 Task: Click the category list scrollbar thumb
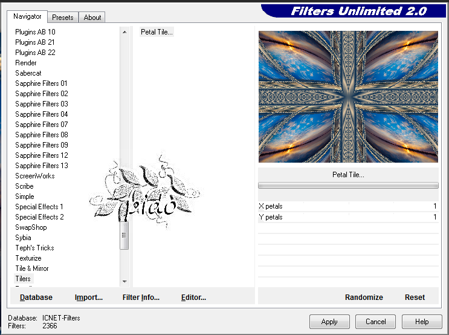tap(124, 236)
